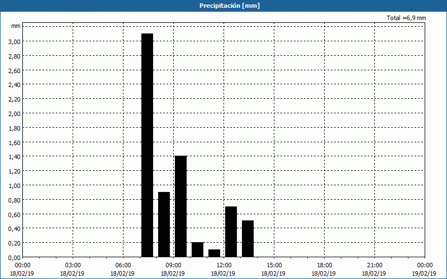The image size is (447, 279).
Task: Select the smallest bar of 0,10 mm
Action: click(215, 253)
